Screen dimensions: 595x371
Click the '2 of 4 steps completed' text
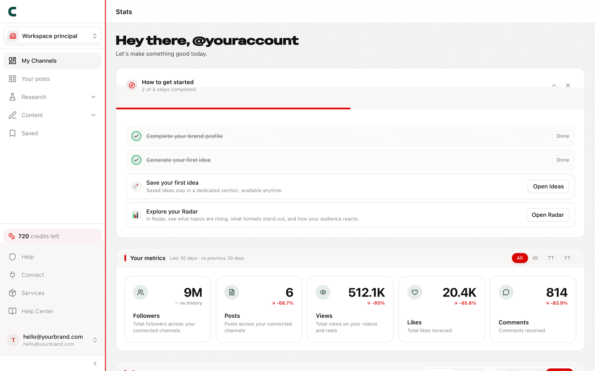coord(169,89)
